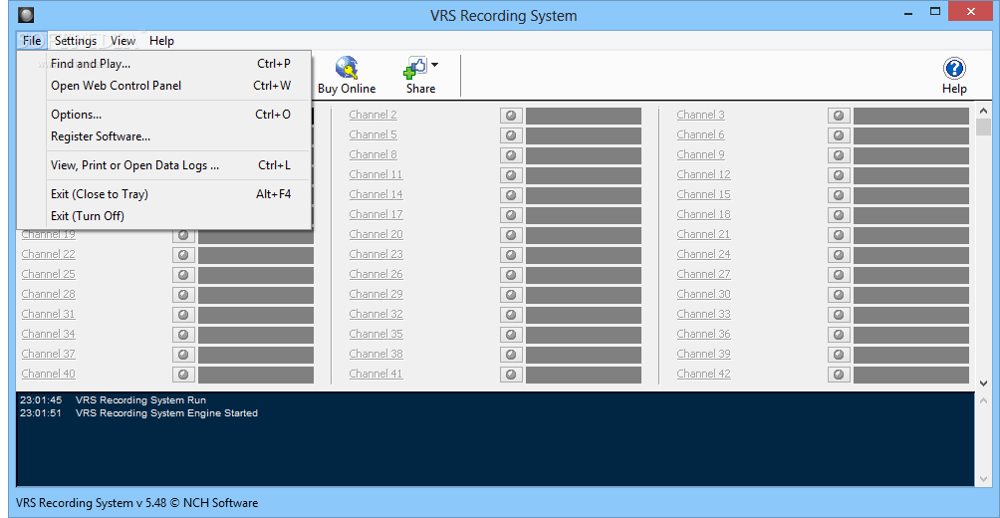Viewport: 1000px width, 518px height.
Task: Click the record indicator button for Channel 31
Action: click(x=183, y=315)
